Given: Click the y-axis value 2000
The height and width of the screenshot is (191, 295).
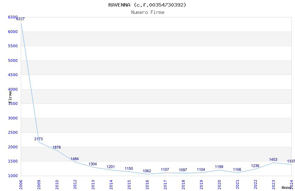Looking at the screenshot, I should coord(13,147).
